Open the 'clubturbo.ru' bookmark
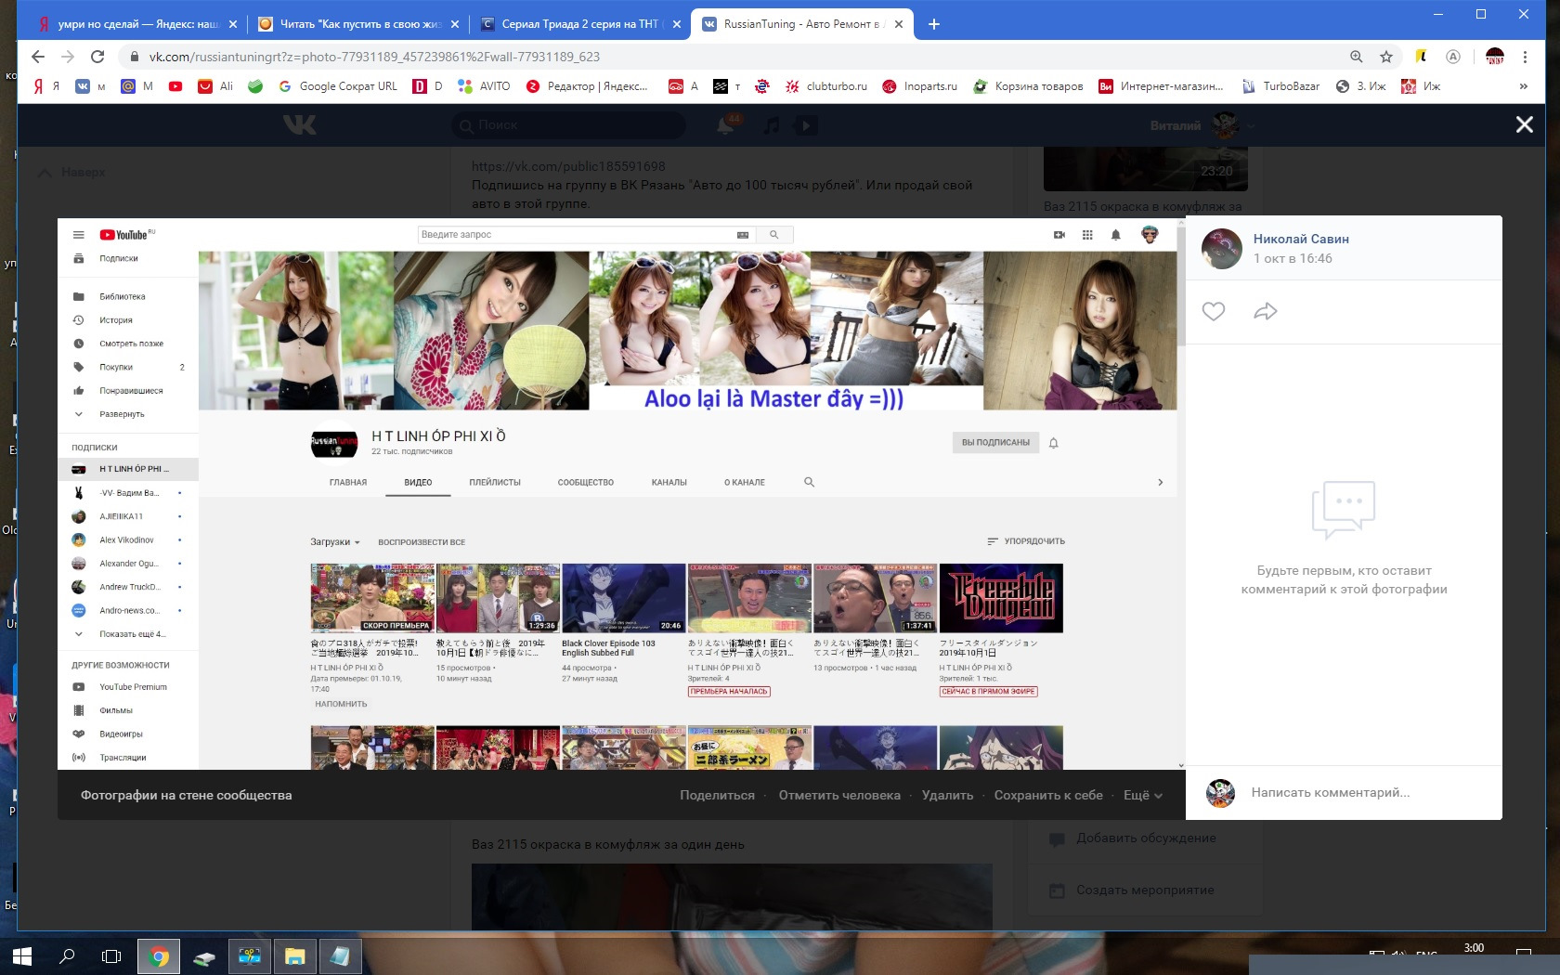Screen dimensions: 1560x975 pyautogui.click(x=825, y=86)
